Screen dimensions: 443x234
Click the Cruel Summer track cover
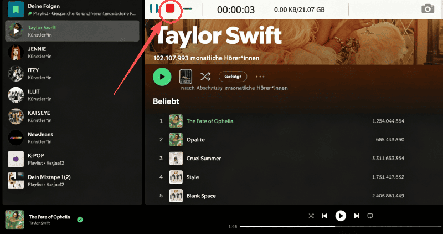click(176, 159)
